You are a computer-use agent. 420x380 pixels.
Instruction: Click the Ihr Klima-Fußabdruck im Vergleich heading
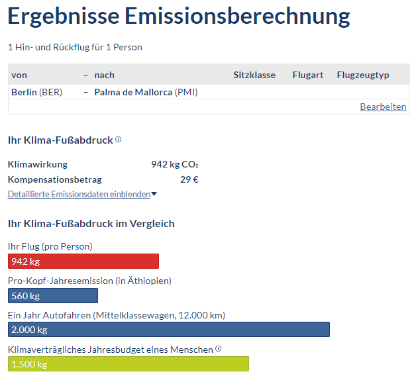(x=91, y=224)
